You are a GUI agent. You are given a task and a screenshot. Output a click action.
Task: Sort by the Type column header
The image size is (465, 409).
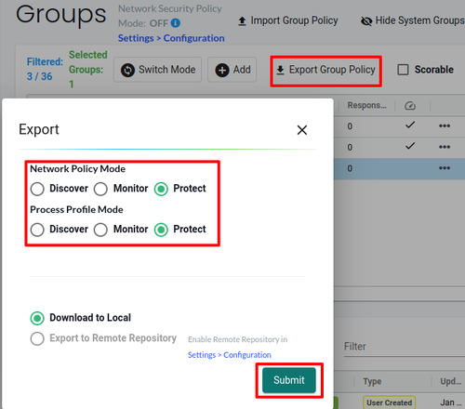click(x=372, y=381)
